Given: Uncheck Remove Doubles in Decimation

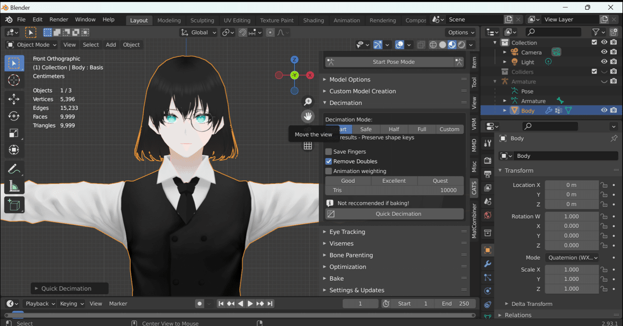Looking at the screenshot, I should pos(329,161).
